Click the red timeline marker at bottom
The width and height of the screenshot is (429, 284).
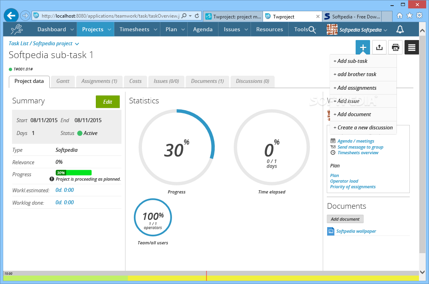tap(206, 276)
